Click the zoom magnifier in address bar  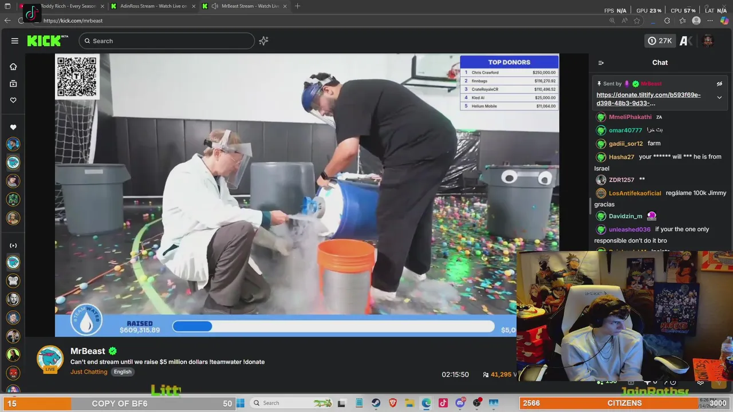[612, 21]
